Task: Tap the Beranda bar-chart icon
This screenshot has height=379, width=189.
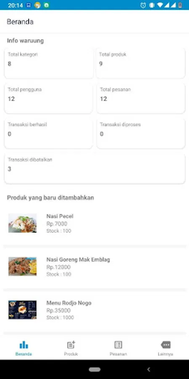Action: pyautogui.click(x=24, y=344)
